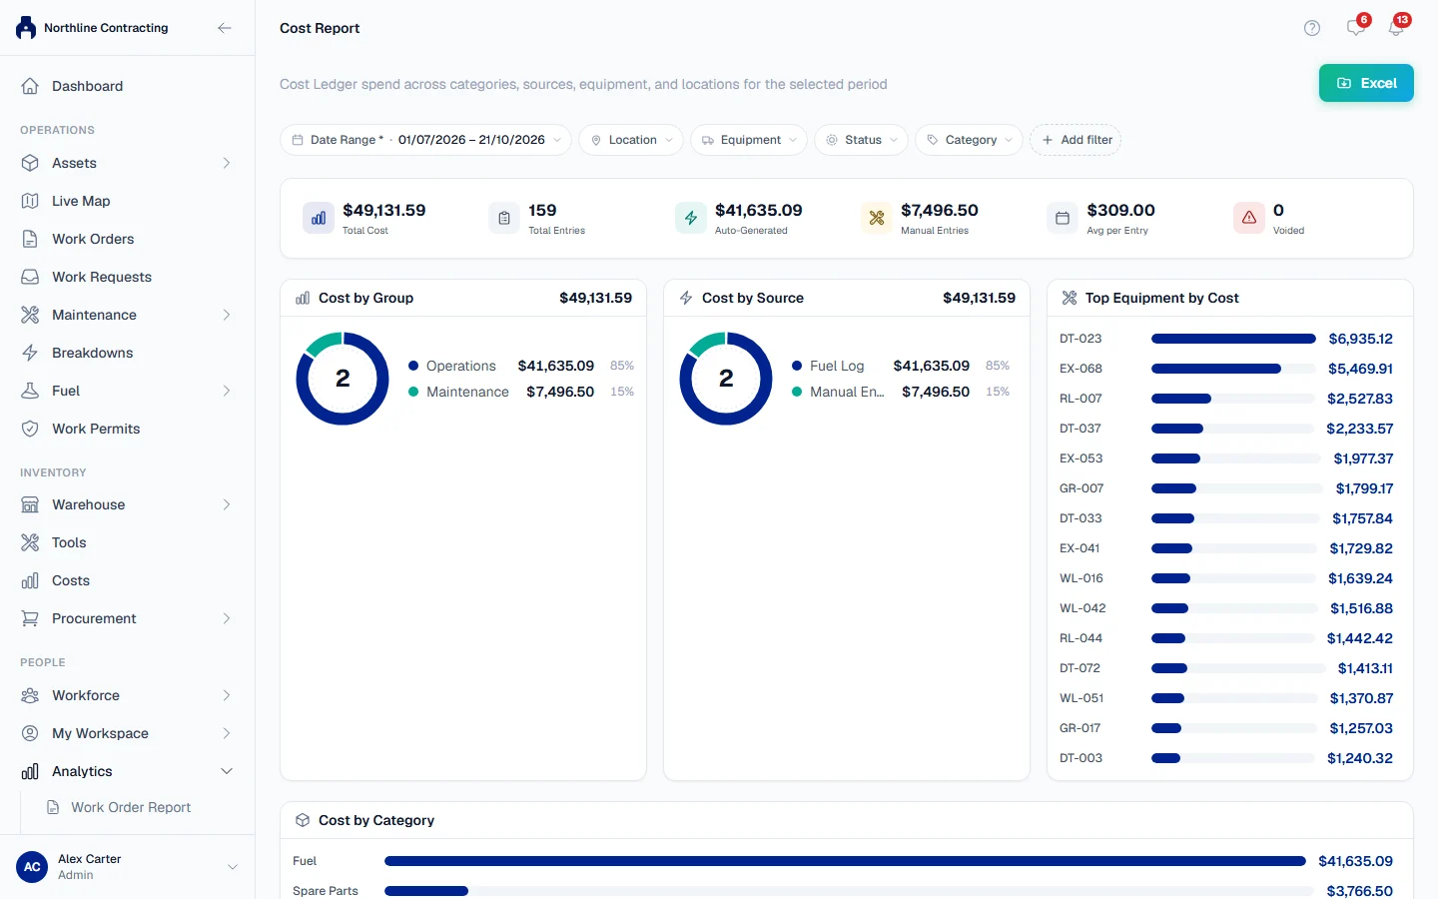The width and height of the screenshot is (1438, 899).
Task: Click the Fuel Log legend entry
Action: [901, 366]
